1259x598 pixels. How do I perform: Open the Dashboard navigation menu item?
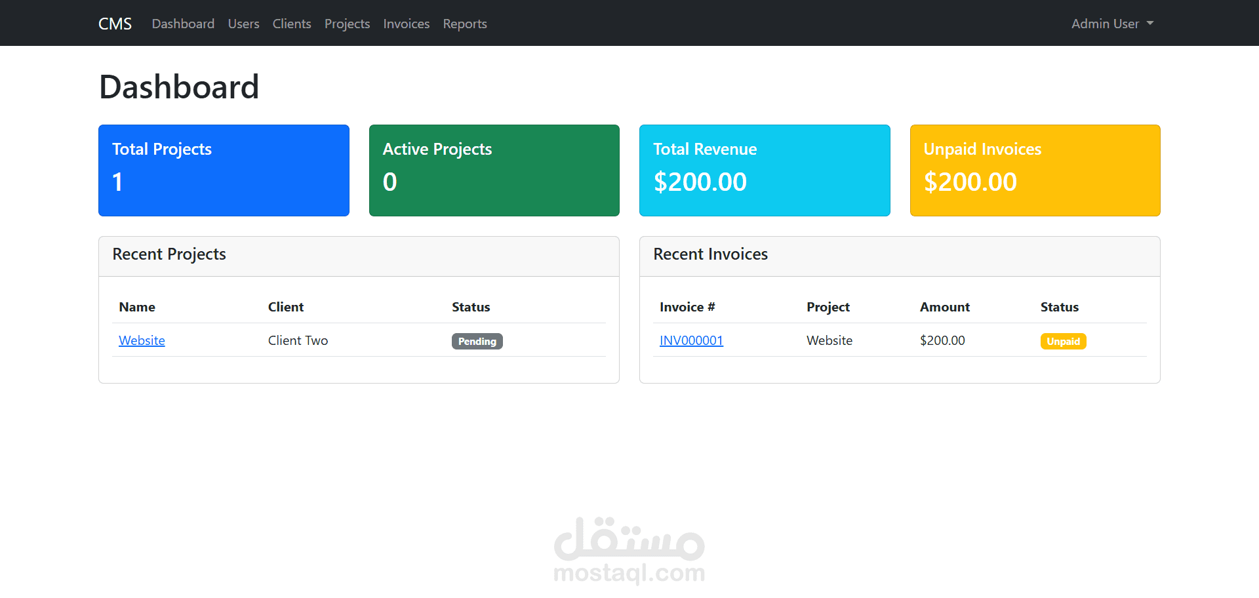click(182, 24)
